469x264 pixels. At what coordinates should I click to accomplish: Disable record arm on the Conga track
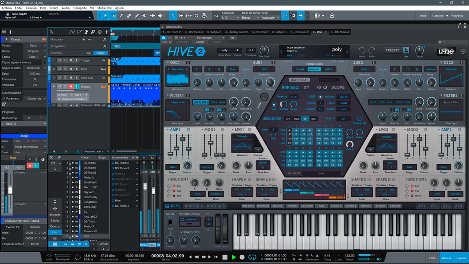(71, 86)
